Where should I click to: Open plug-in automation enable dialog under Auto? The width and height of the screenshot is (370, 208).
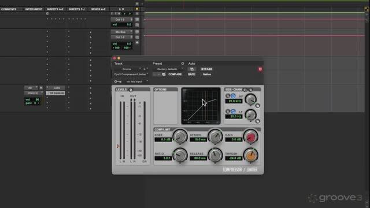click(192, 69)
